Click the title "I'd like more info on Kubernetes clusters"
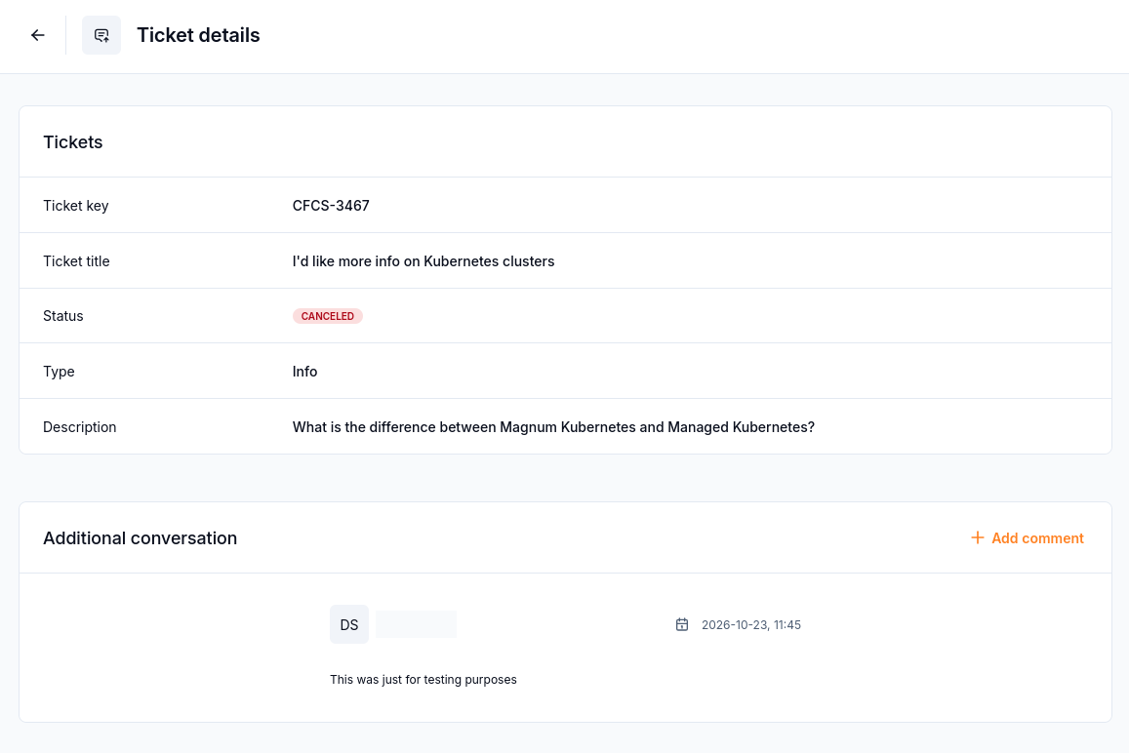 point(423,261)
